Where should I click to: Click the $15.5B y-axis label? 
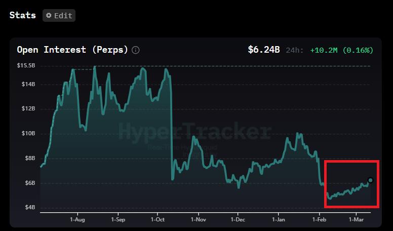pyautogui.click(x=26, y=66)
